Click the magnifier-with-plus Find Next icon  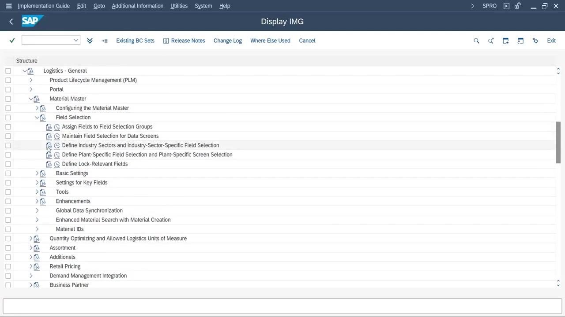491,41
